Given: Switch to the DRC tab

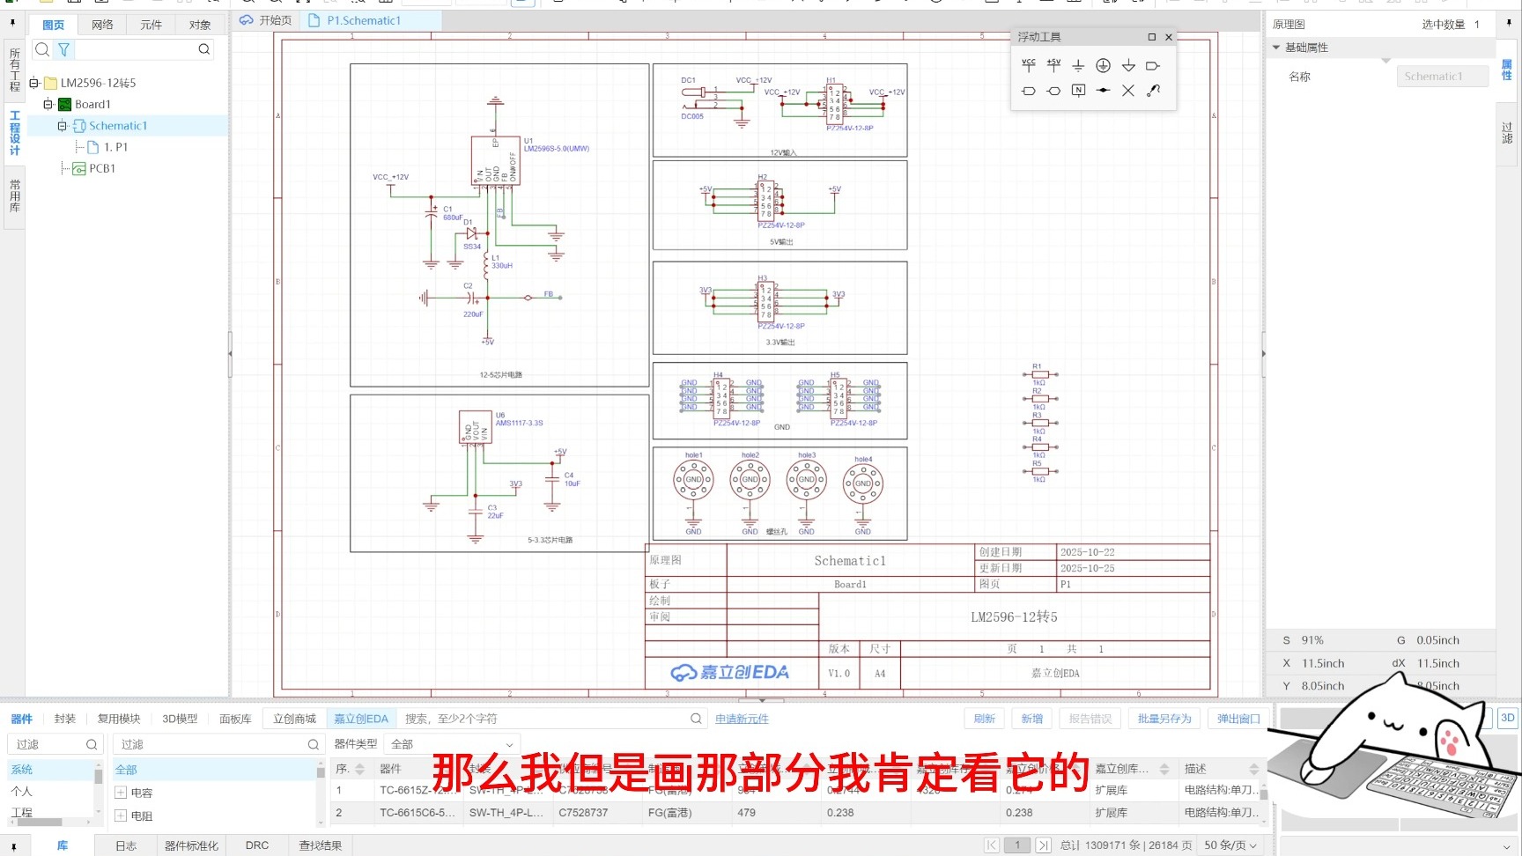Looking at the screenshot, I should pyautogui.click(x=257, y=845).
